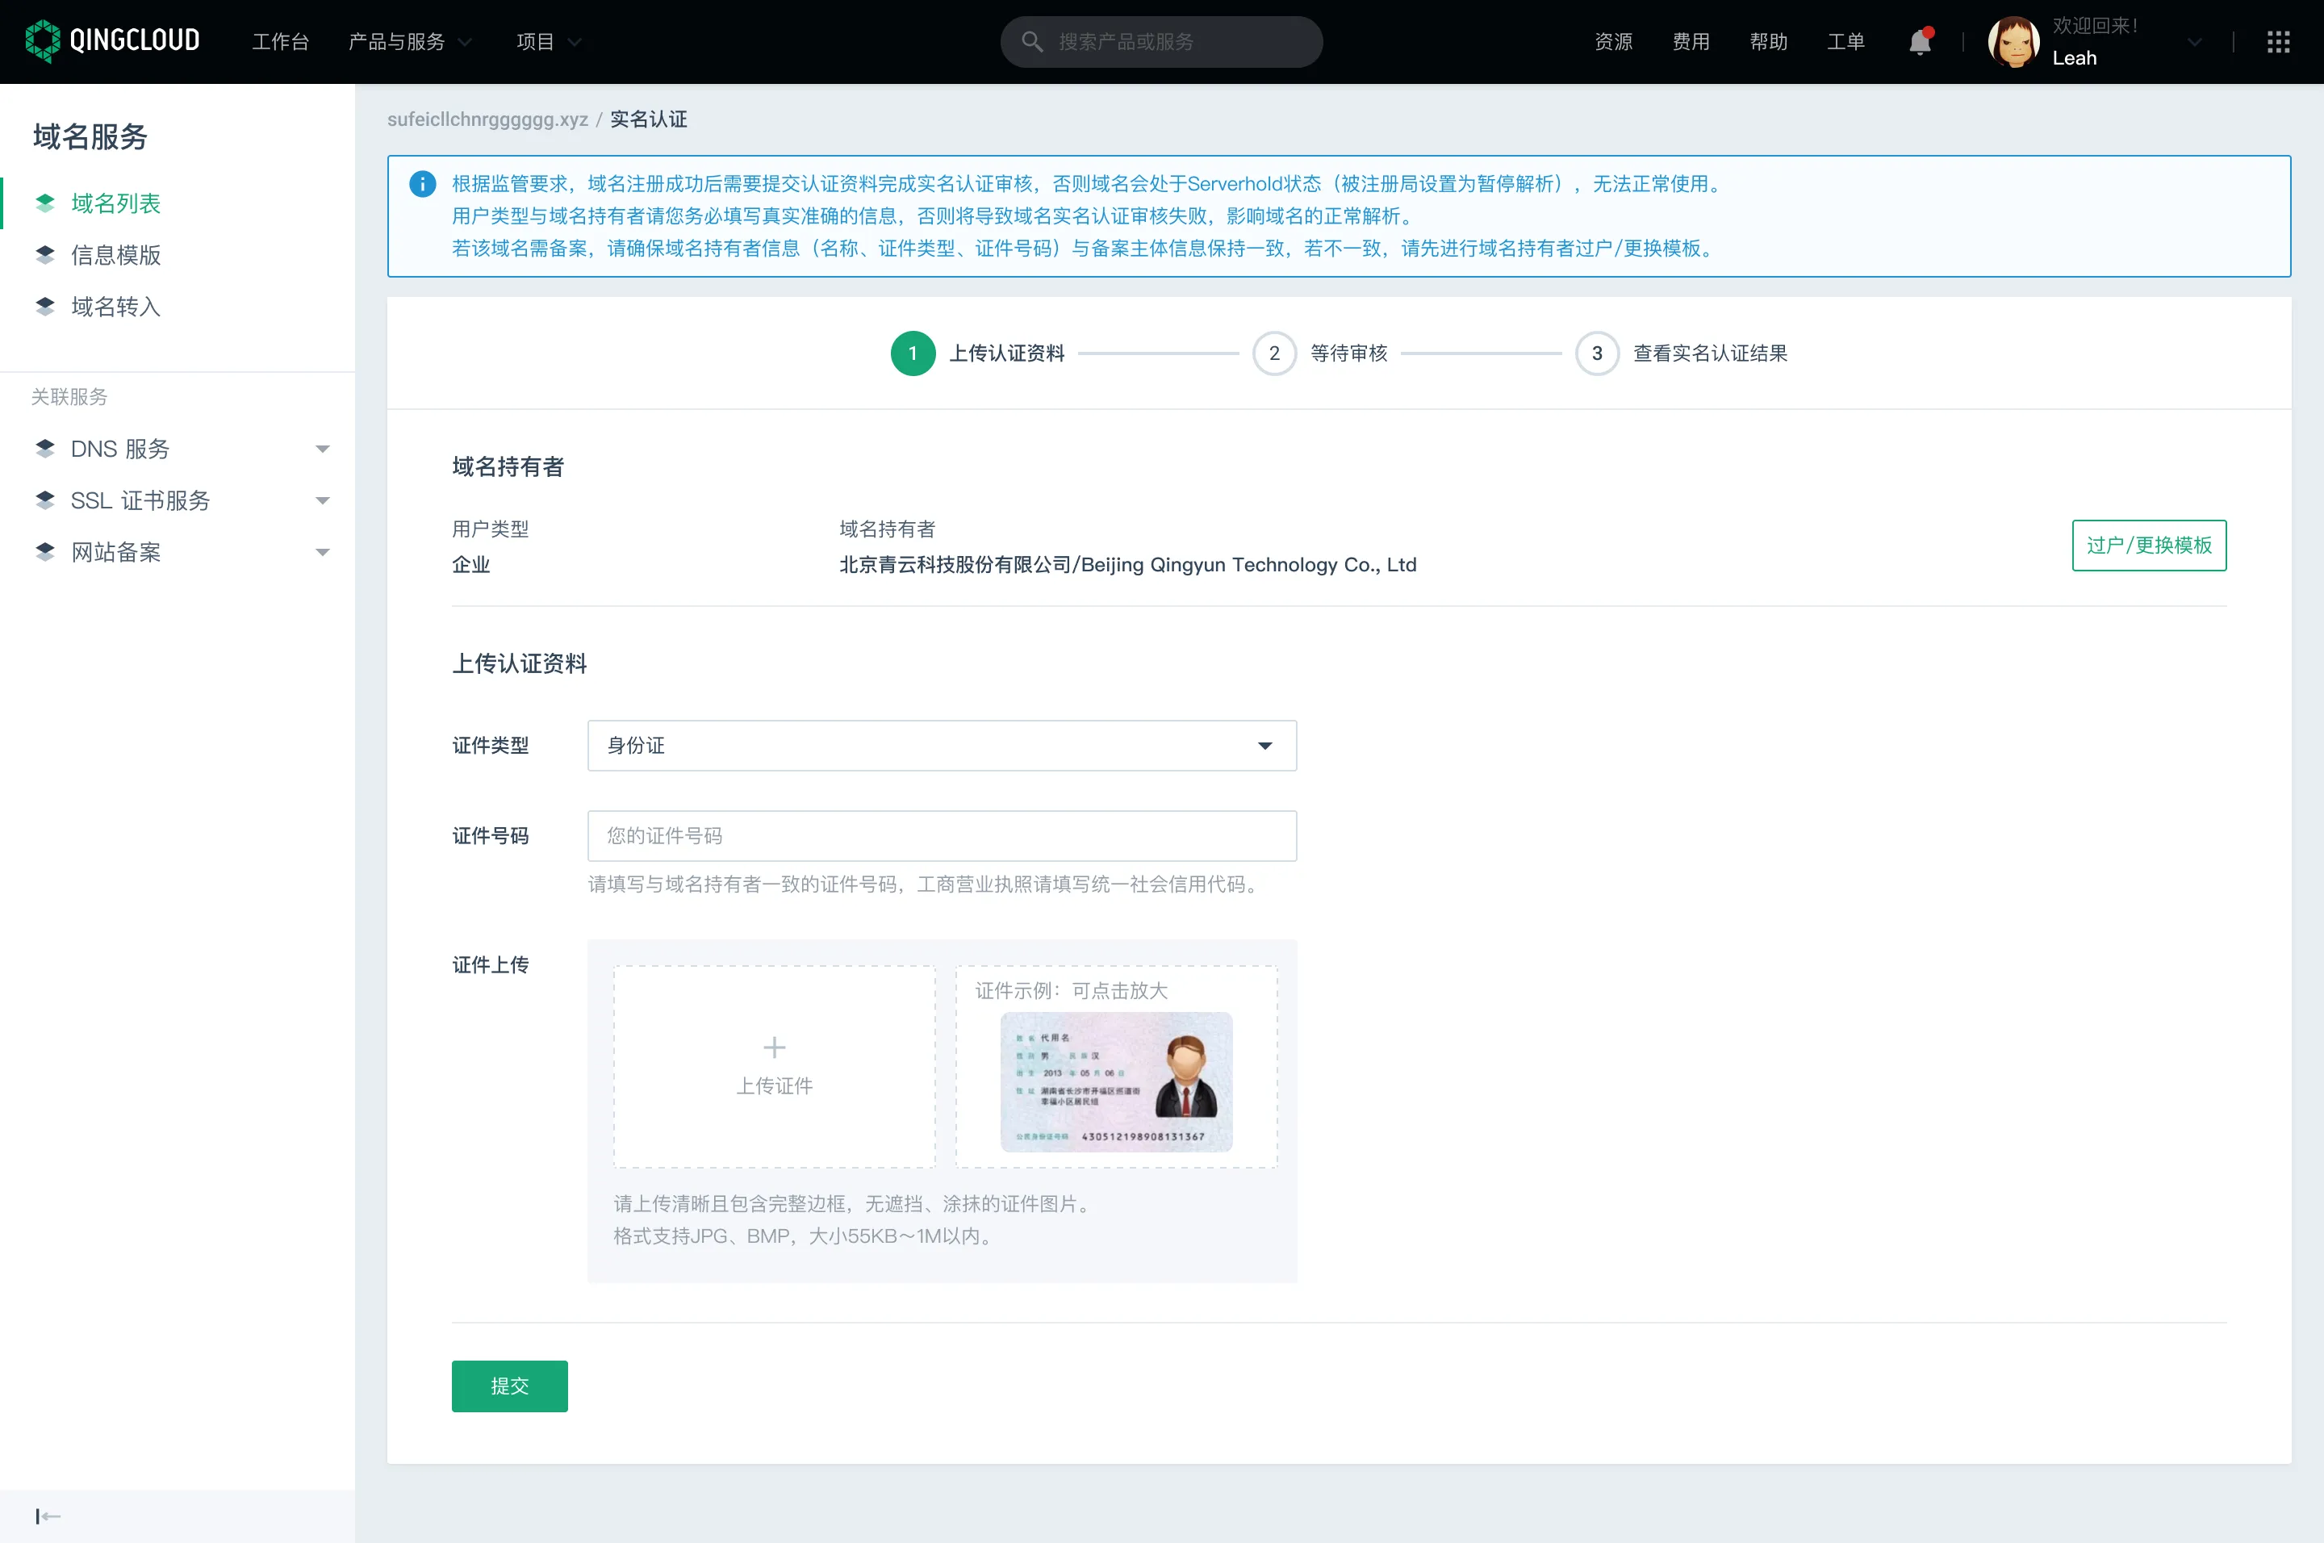
Task: Click the plus icon to upload a certificate
Action: pos(775,1047)
